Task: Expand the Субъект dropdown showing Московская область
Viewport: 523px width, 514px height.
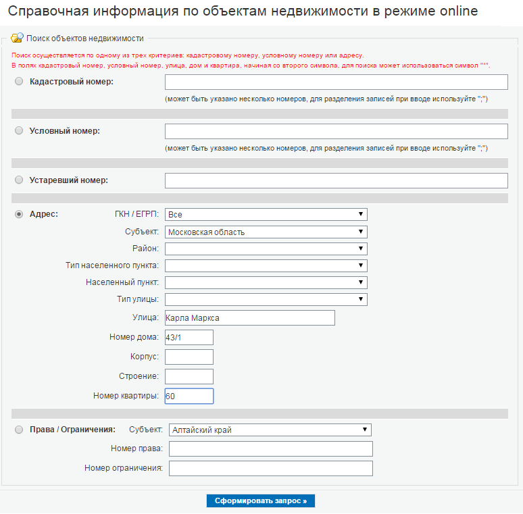Action: click(266, 232)
